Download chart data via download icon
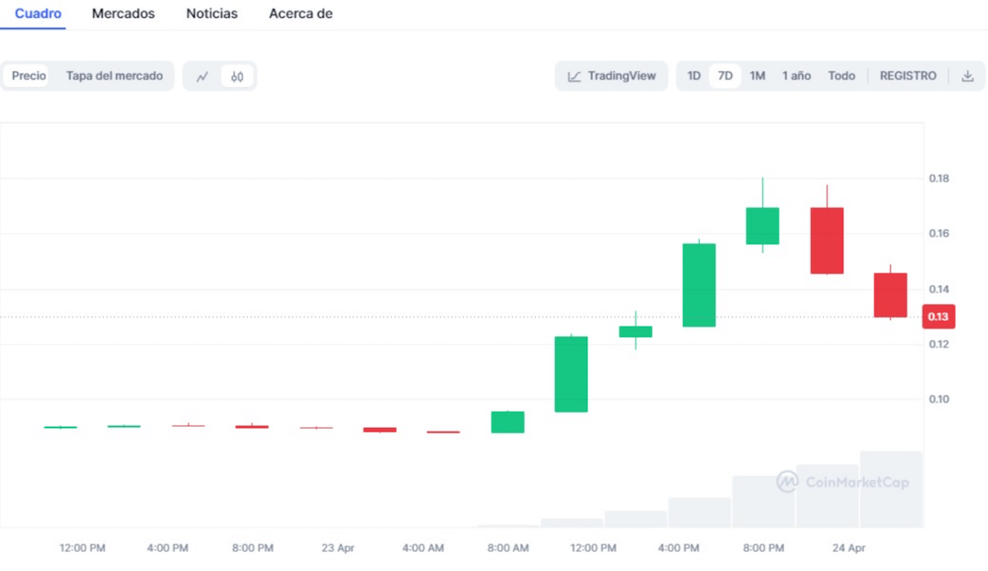The width and height of the screenshot is (988, 571). point(967,76)
